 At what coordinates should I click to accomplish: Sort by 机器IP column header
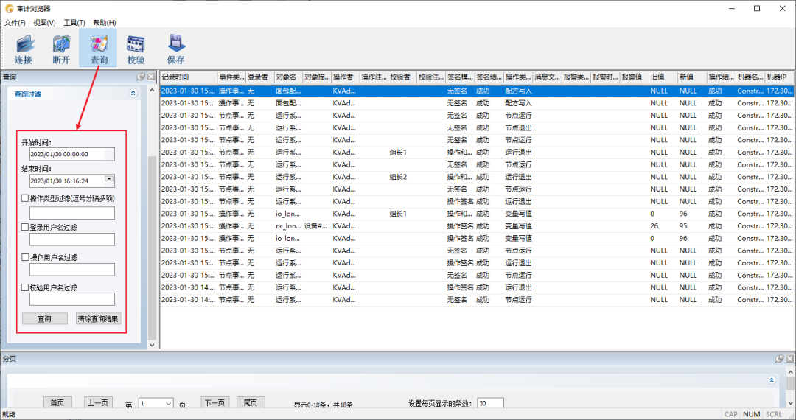pyautogui.click(x=779, y=77)
